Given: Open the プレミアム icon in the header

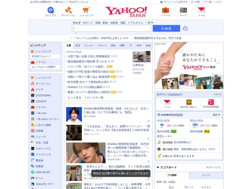Looking at the screenshot, I should (x=50, y=12).
